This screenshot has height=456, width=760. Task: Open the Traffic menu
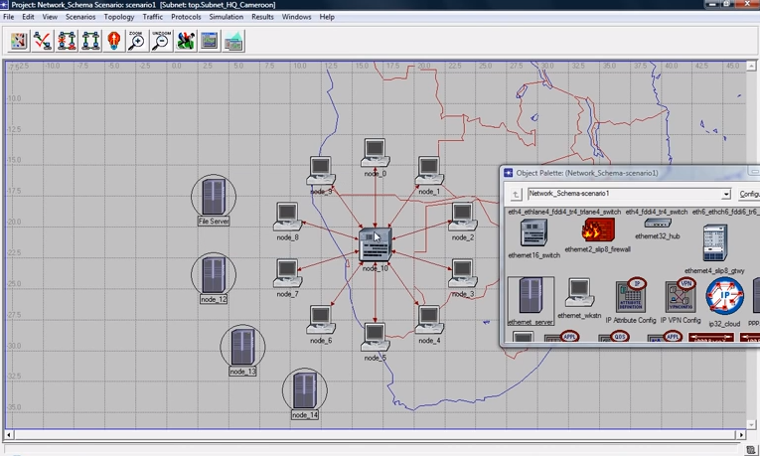(x=153, y=17)
